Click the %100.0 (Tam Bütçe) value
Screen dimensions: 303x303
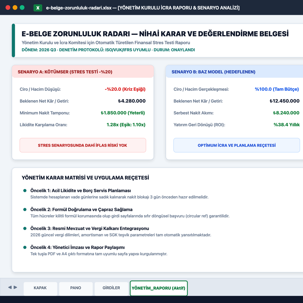coord(277,89)
